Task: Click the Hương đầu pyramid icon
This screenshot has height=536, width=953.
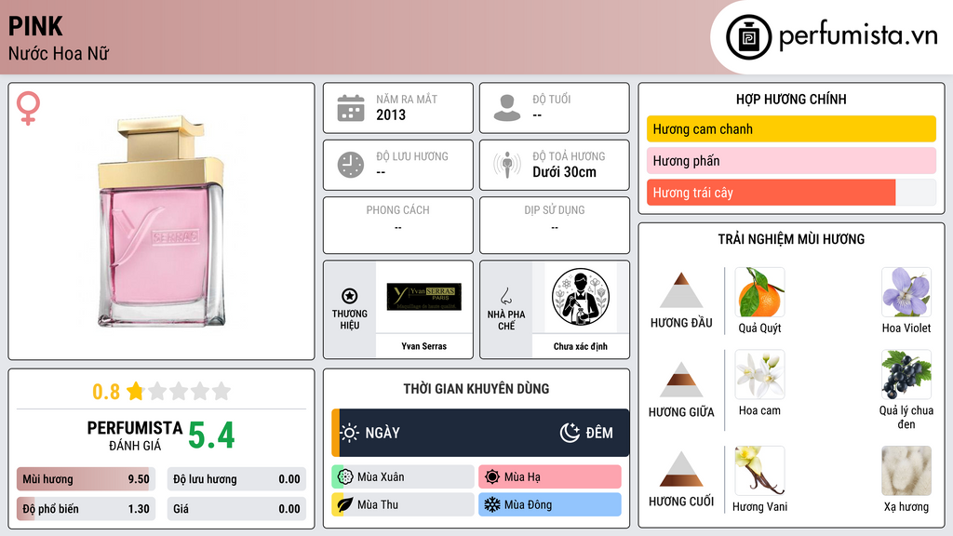Action: (681, 290)
